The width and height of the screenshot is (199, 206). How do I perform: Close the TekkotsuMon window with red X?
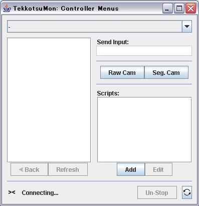[x=190, y=9]
